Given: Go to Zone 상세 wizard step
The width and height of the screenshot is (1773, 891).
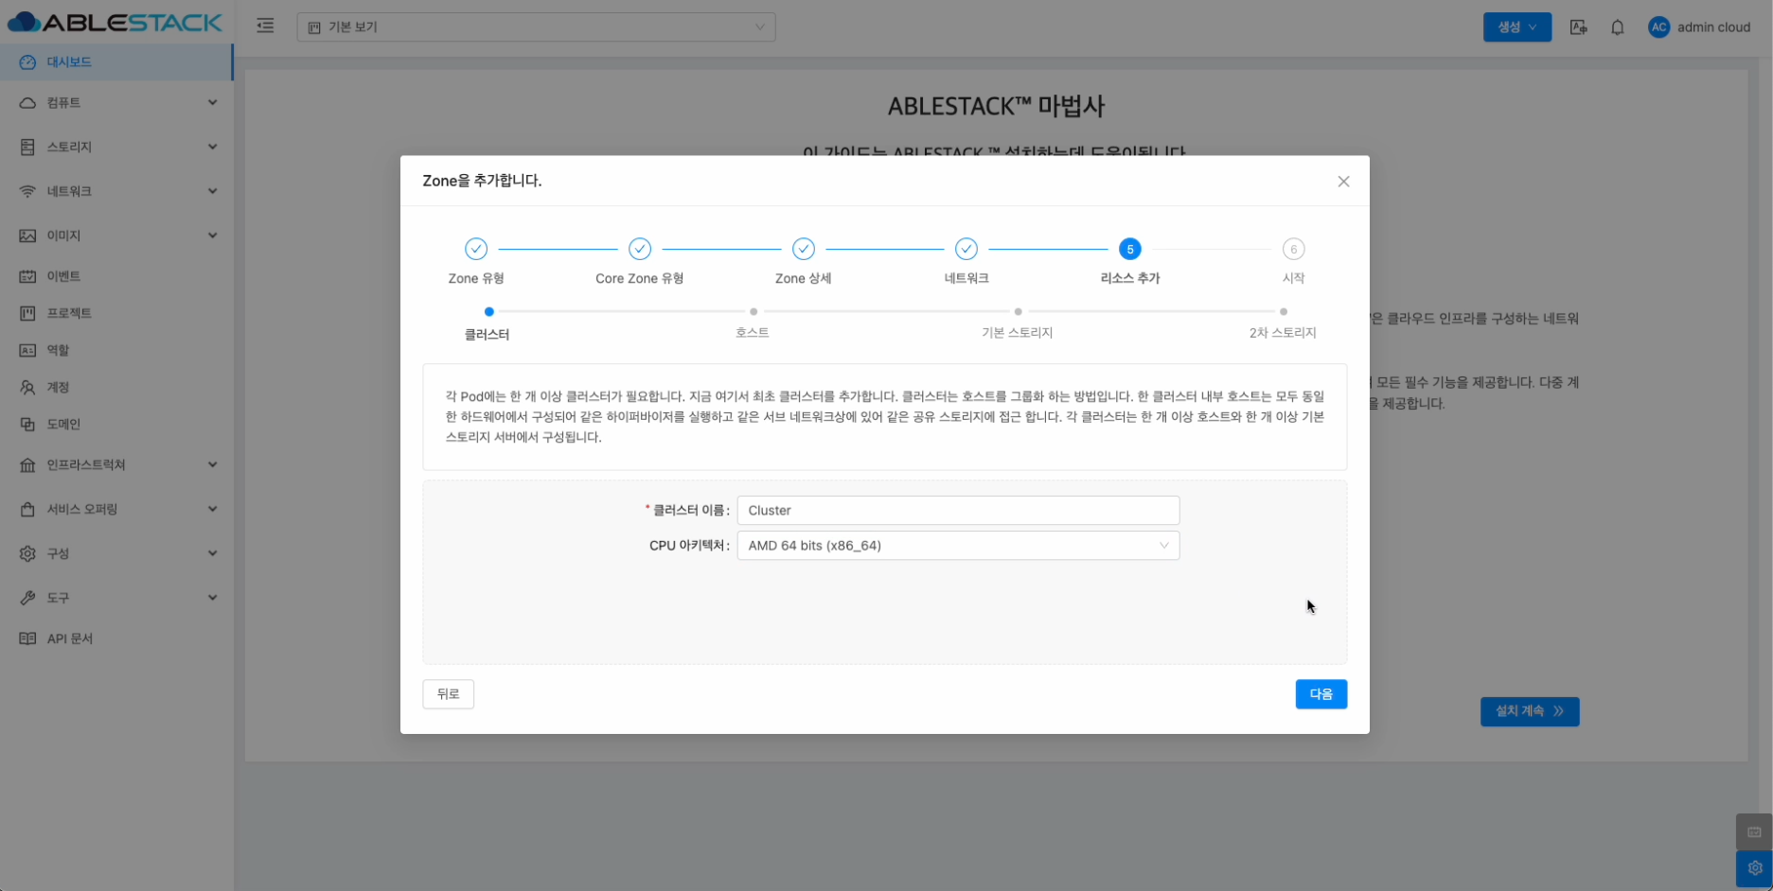Looking at the screenshot, I should coord(804,260).
